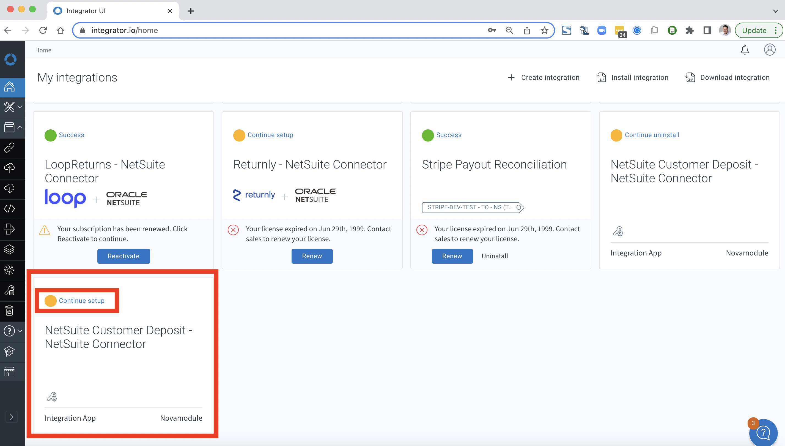Open the password key icon
785x446 pixels.
(492, 30)
